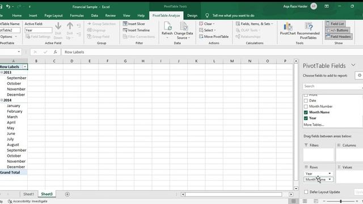Switch to Page Layout view icon
363x204 pixels.
(305, 201)
